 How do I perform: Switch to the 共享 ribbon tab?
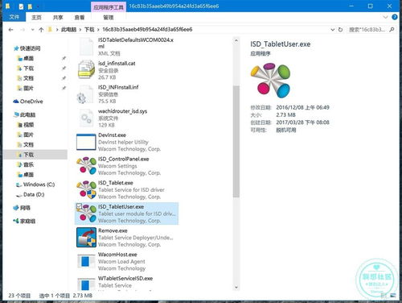(58, 18)
